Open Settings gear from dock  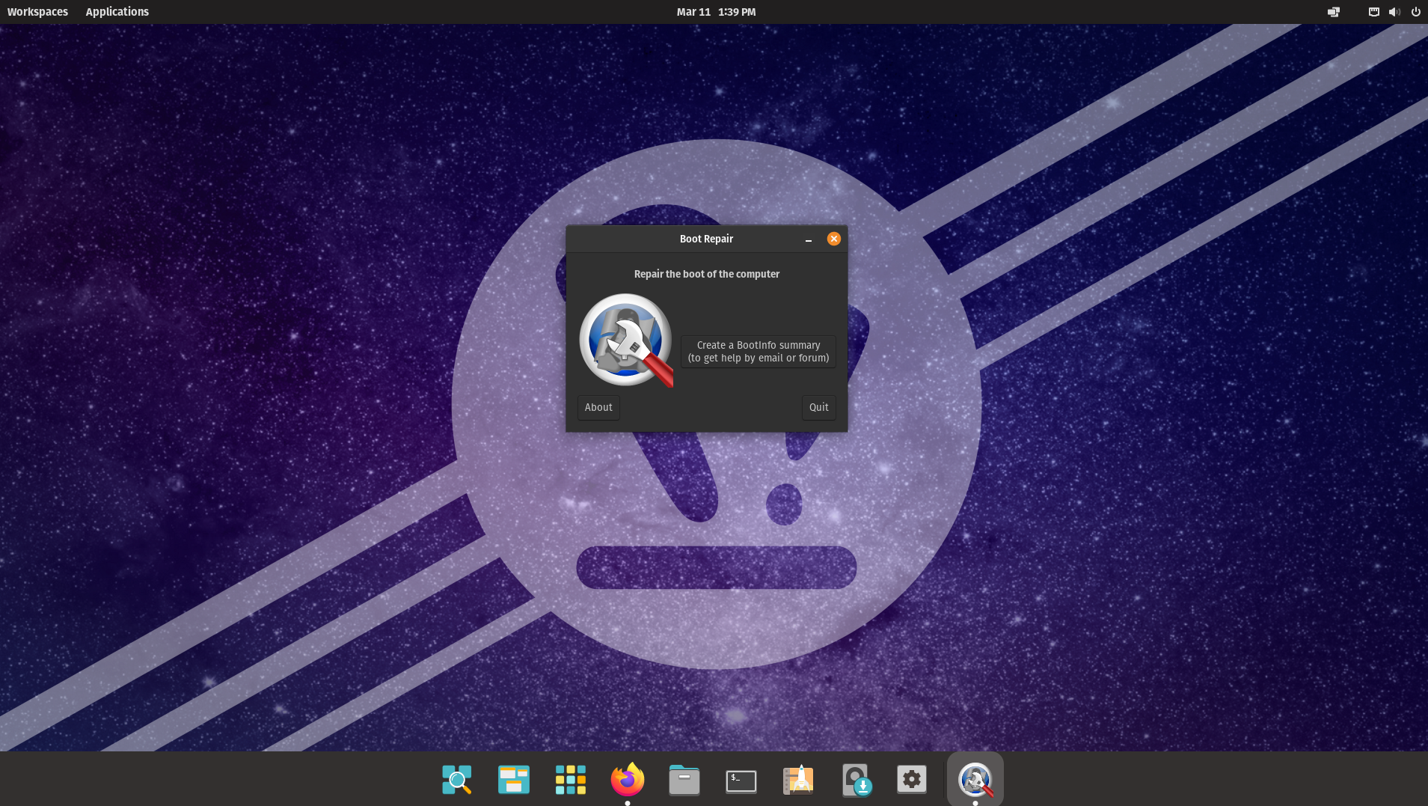(x=912, y=780)
